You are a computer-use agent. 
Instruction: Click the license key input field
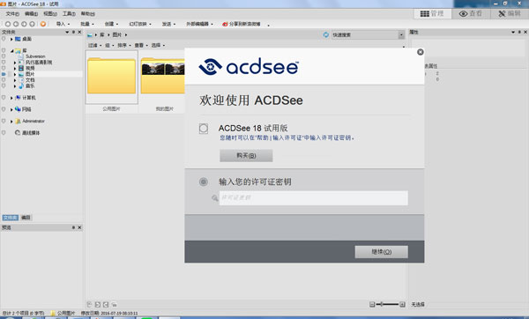[313, 198]
